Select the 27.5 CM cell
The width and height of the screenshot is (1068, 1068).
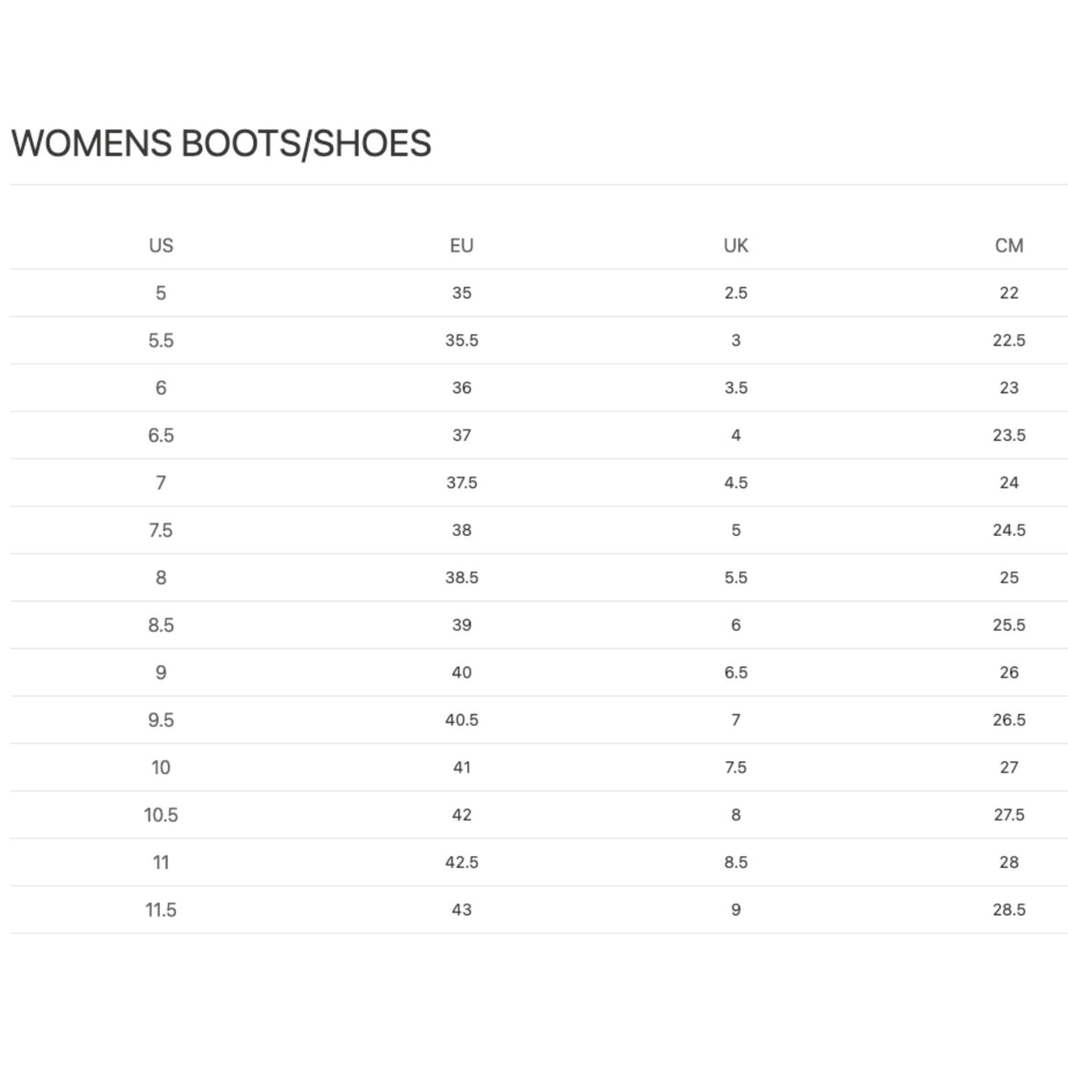(x=1009, y=816)
